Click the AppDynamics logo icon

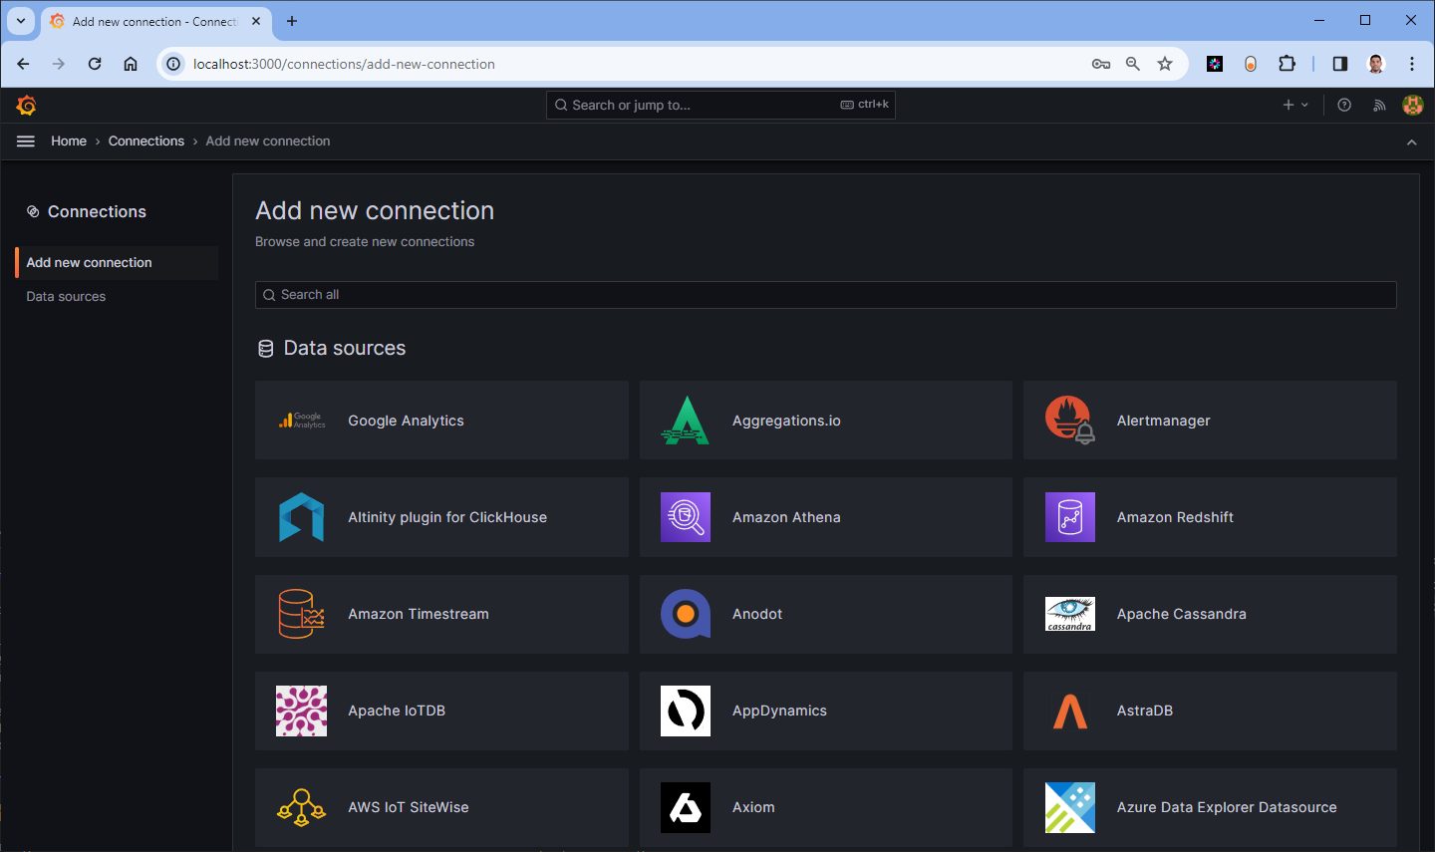pos(686,710)
